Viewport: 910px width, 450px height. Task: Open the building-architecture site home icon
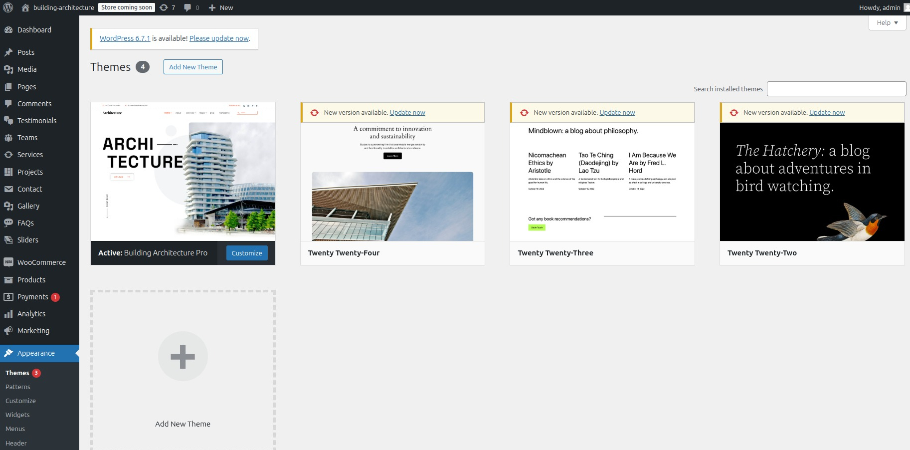pyautogui.click(x=25, y=7)
